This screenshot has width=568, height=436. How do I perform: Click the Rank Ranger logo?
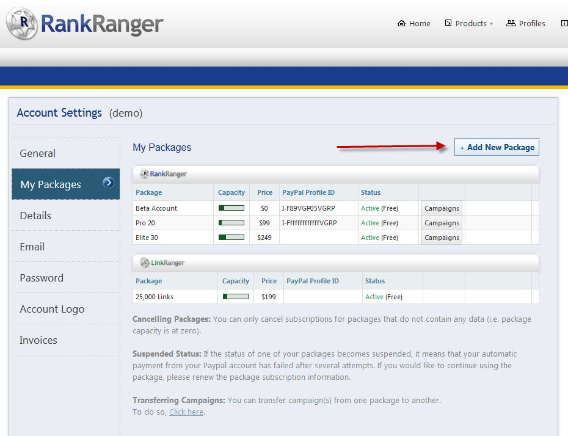[x=85, y=24]
